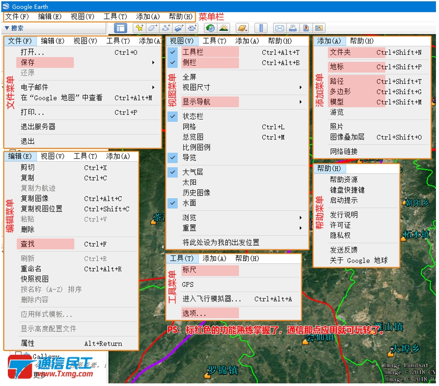This screenshot has height=386, width=439.
Task: Uncheck 侧栏 in the View menu
Action: point(173,62)
